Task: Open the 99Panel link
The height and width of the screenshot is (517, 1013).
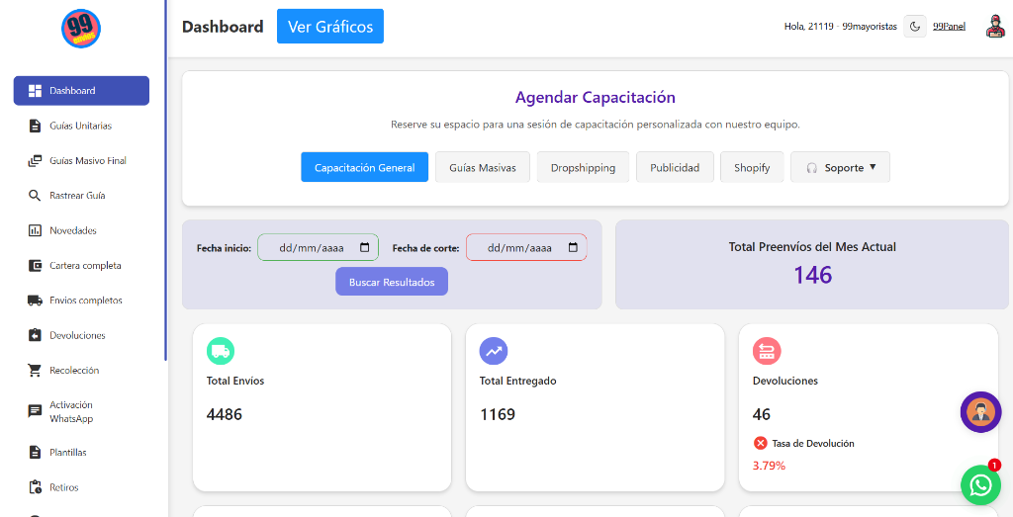Action: point(949,27)
